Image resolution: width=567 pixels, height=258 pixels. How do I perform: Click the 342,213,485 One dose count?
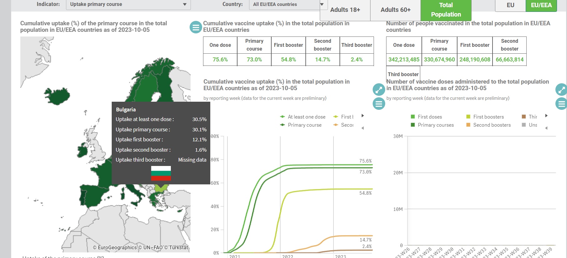click(404, 60)
